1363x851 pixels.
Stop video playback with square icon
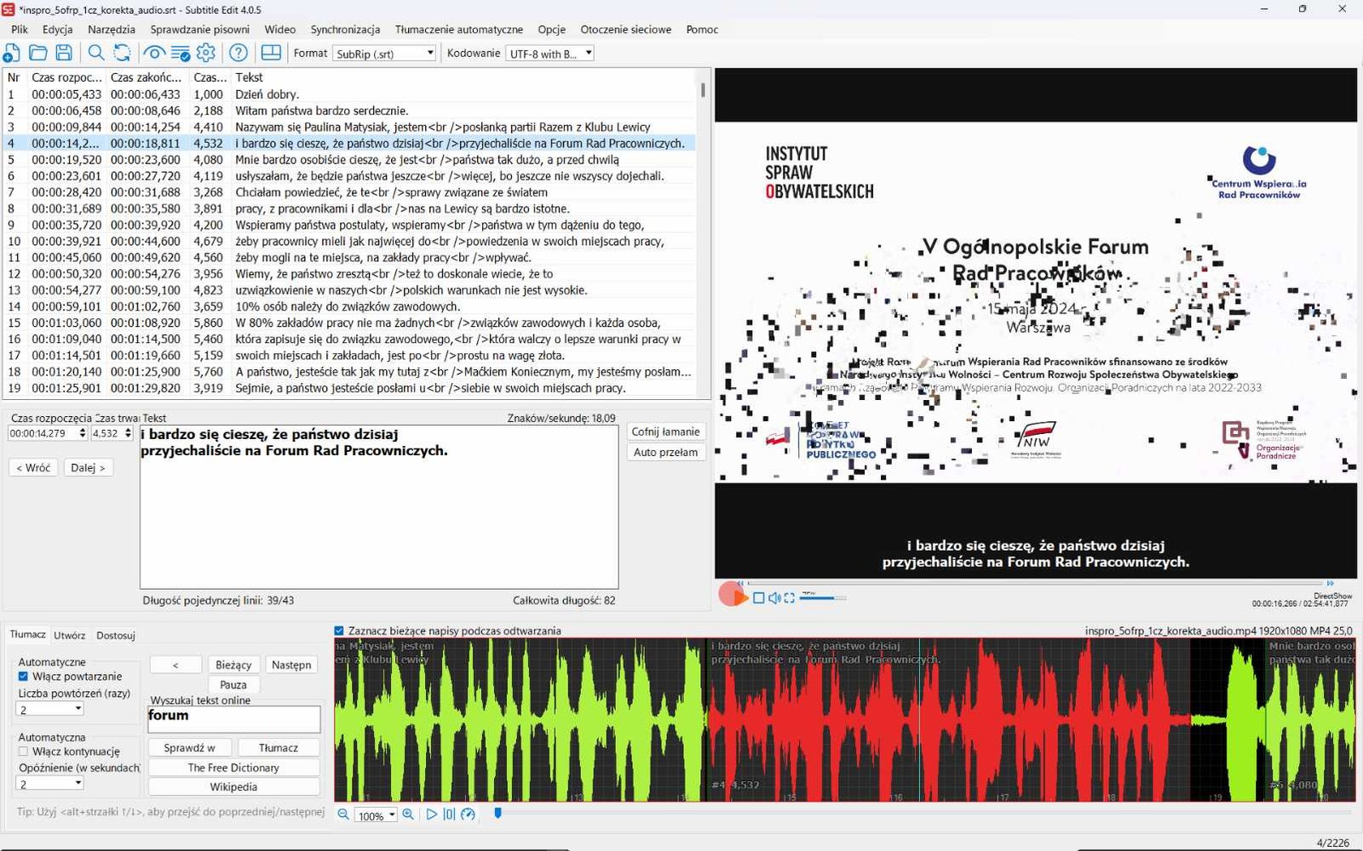click(x=759, y=598)
